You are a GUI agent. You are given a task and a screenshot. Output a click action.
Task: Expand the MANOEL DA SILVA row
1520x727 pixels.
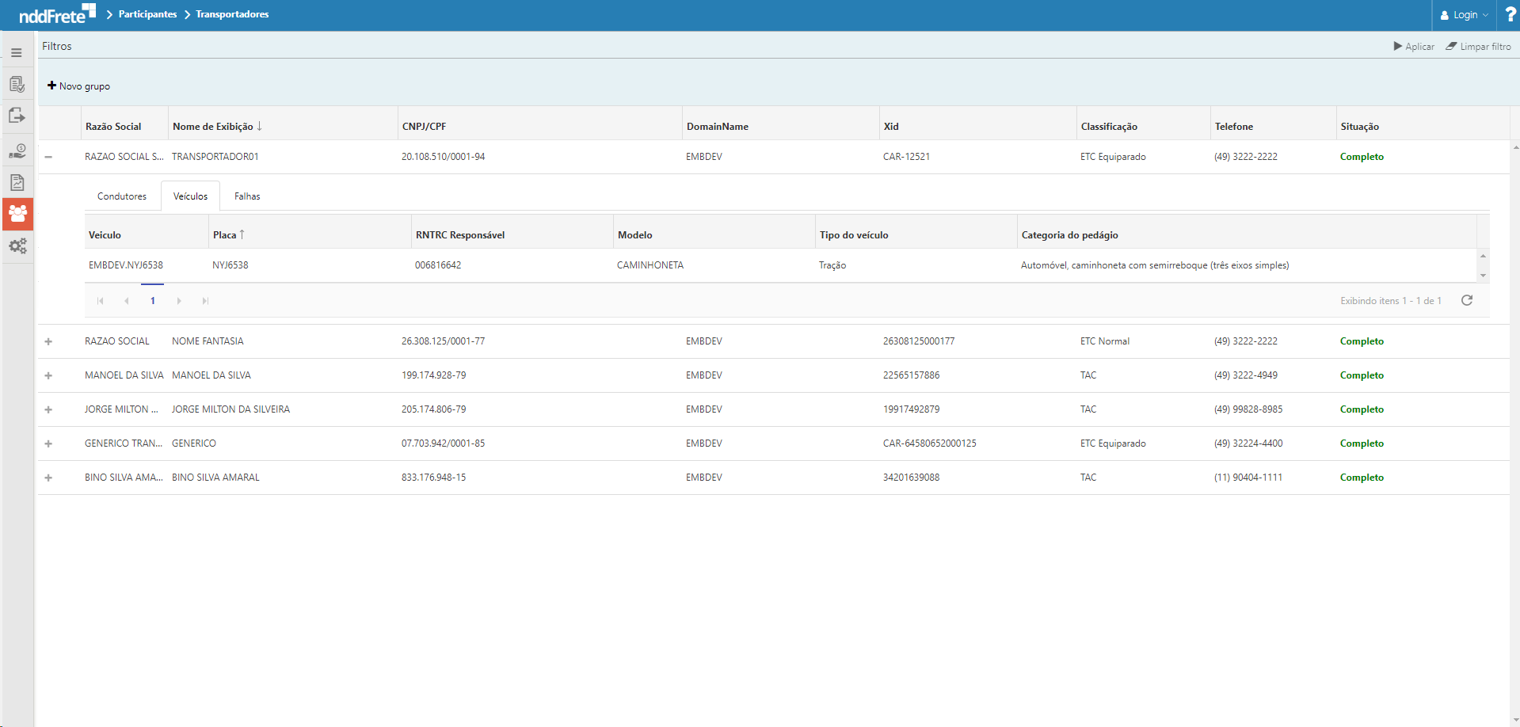48,375
